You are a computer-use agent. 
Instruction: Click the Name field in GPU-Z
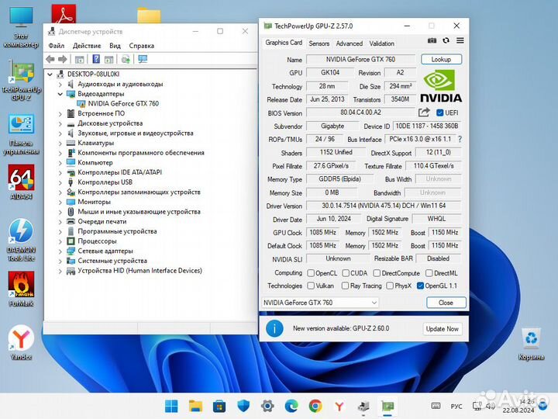(361, 60)
